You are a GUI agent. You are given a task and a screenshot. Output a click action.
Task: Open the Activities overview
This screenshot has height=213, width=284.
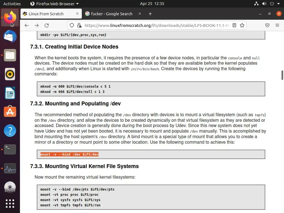point(12,4)
